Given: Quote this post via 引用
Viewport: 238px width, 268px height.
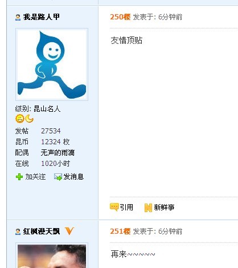Looking at the screenshot, I should pos(126,208).
